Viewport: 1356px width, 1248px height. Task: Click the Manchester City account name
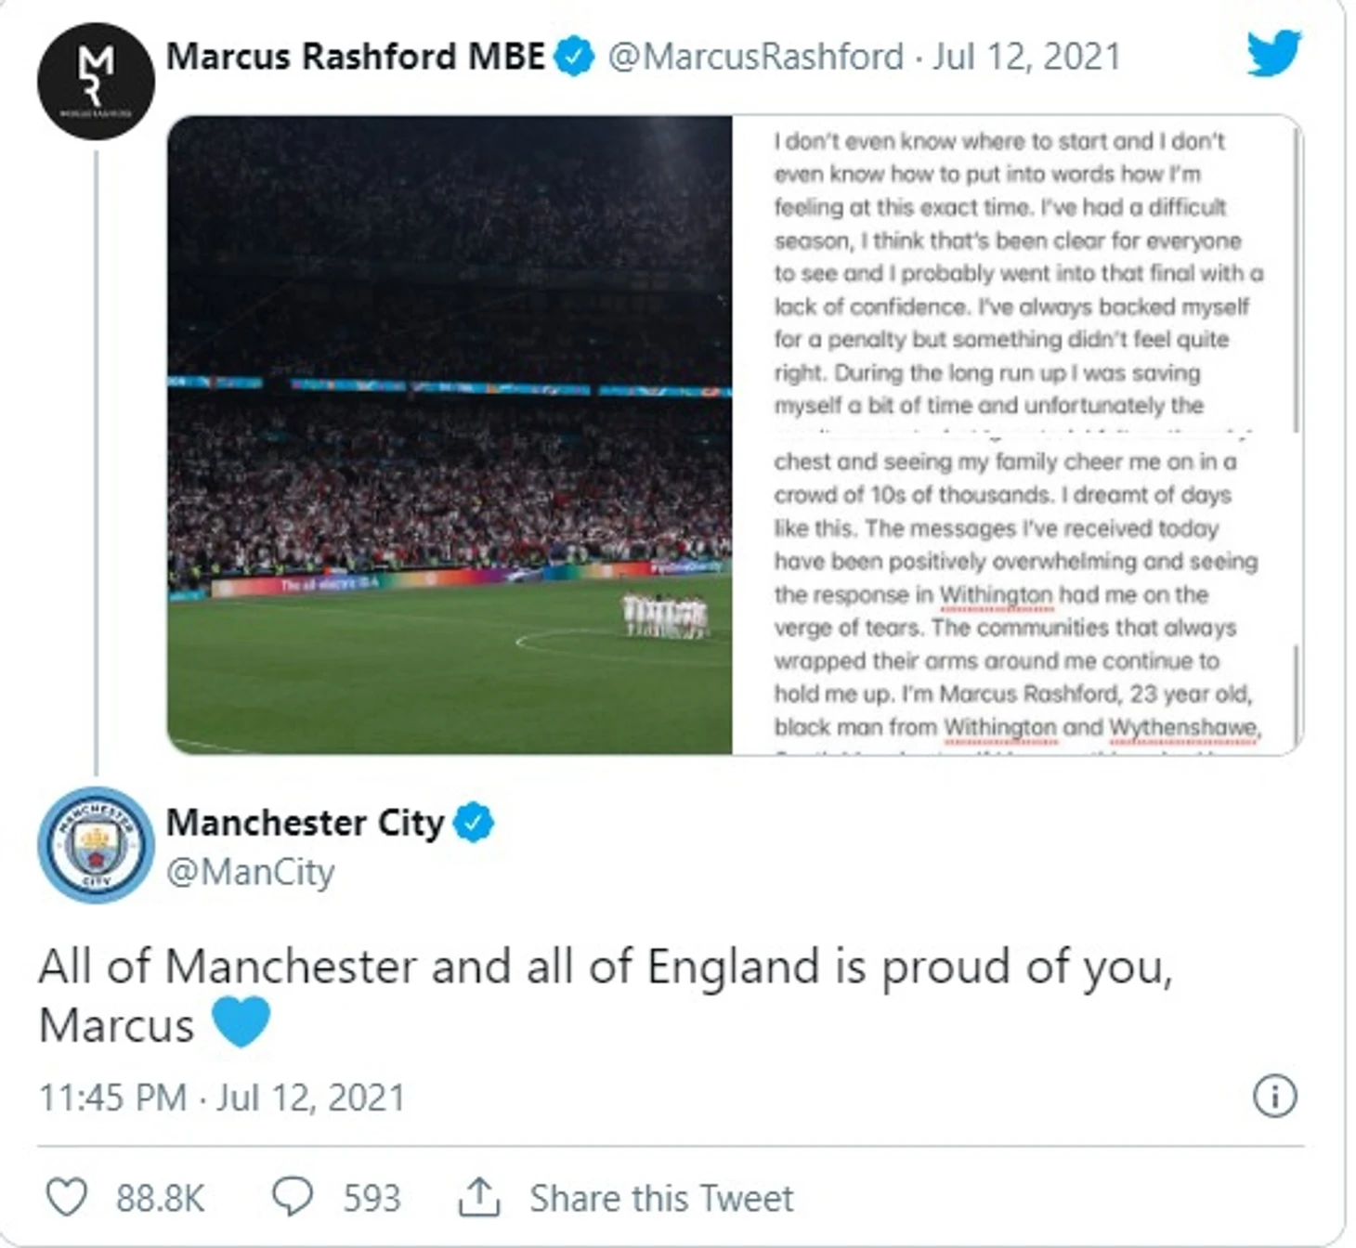click(305, 823)
